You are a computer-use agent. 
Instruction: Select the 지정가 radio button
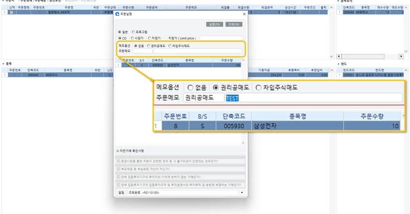149,38
